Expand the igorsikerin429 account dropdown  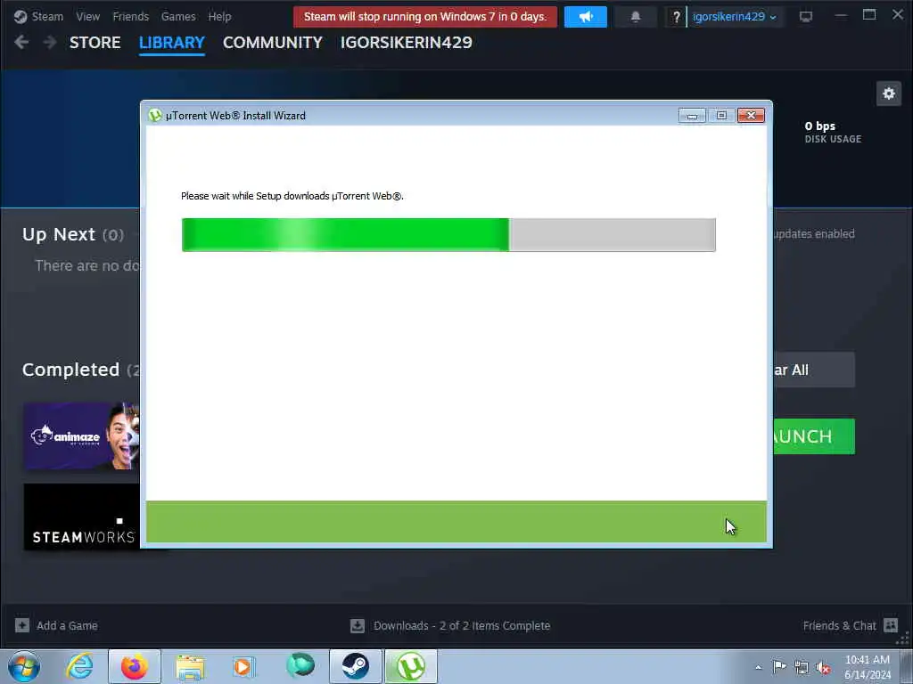tap(735, 17)
